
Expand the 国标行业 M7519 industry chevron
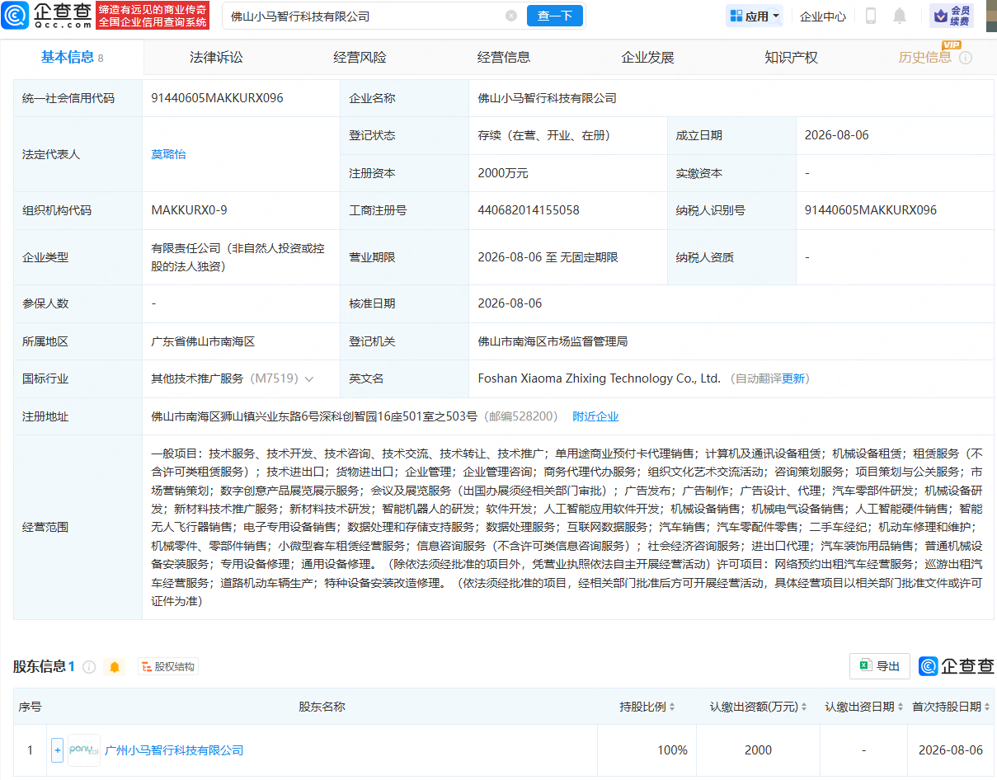click(x=309, y=379)
